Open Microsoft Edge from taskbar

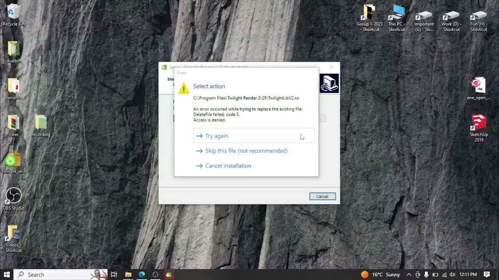tap(142, 275)
